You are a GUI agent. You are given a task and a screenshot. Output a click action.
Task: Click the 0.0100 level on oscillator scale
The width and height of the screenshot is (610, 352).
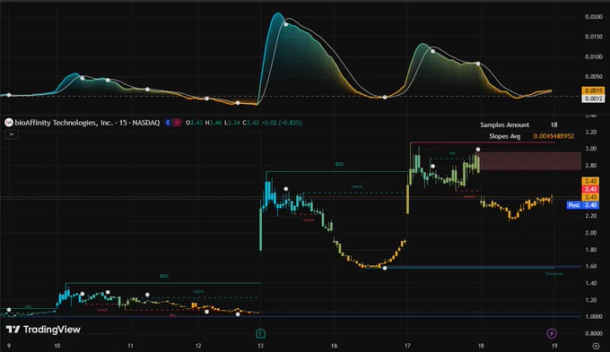(594, 56)
